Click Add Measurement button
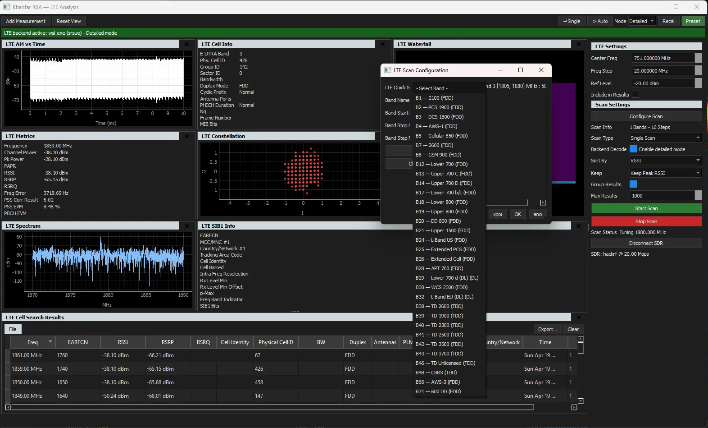The width and height of the screenshot is (708, 428). point(26,21)
